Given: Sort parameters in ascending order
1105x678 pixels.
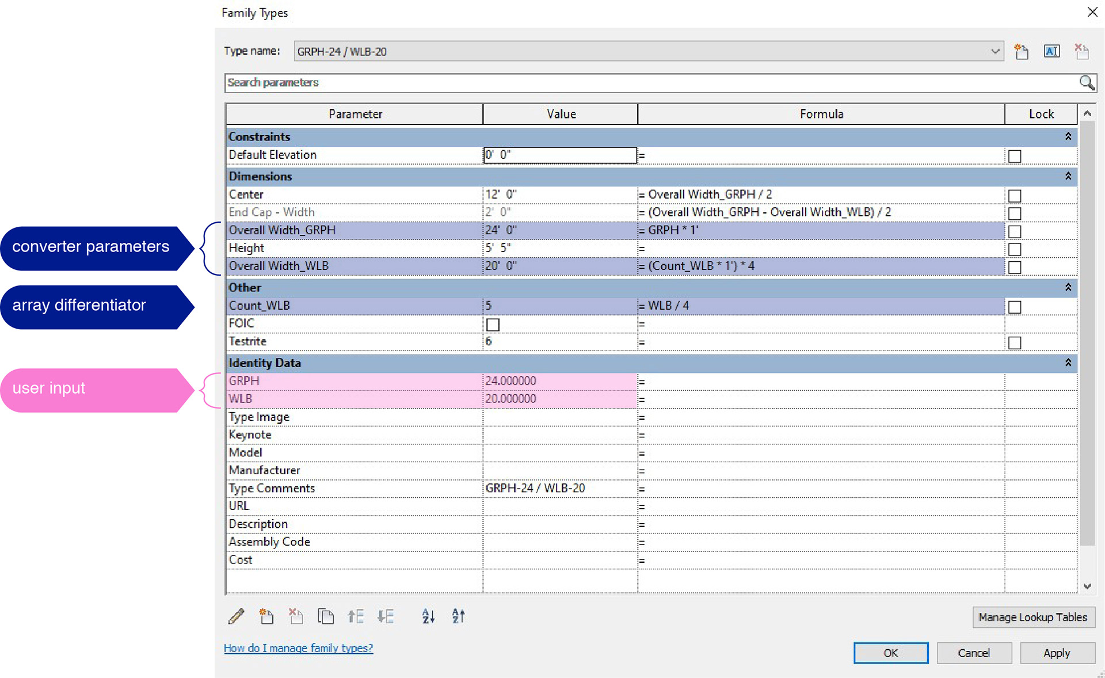Looking at the screenshot, I should tap(428, 616).
